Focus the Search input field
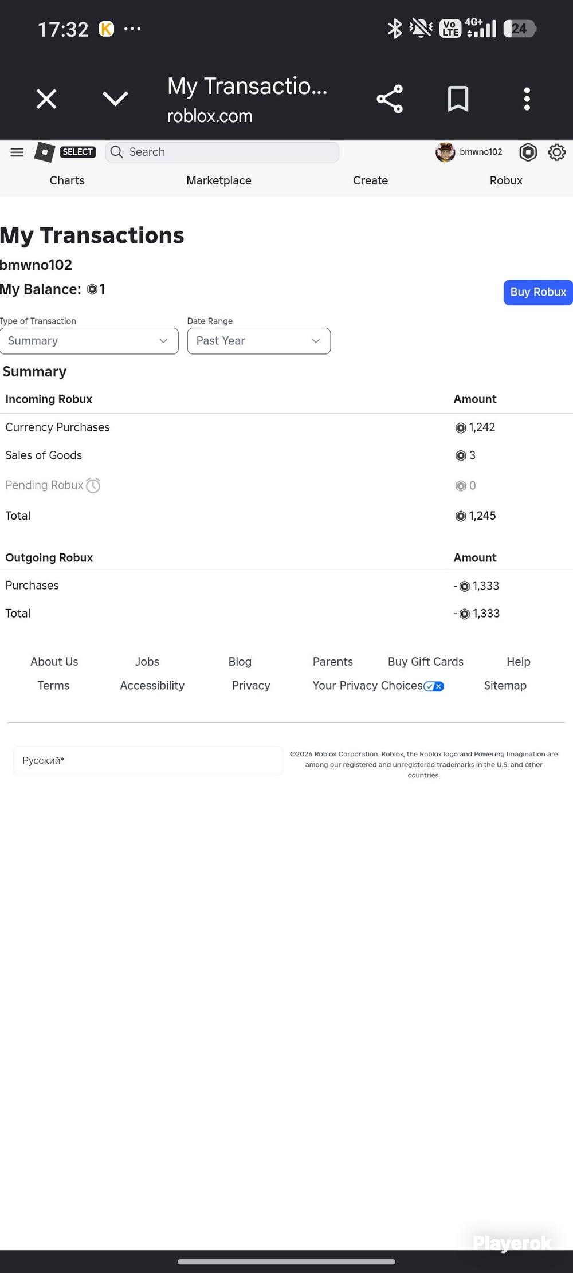This screenshot has width=573, height=1273. tap(222, 152)
